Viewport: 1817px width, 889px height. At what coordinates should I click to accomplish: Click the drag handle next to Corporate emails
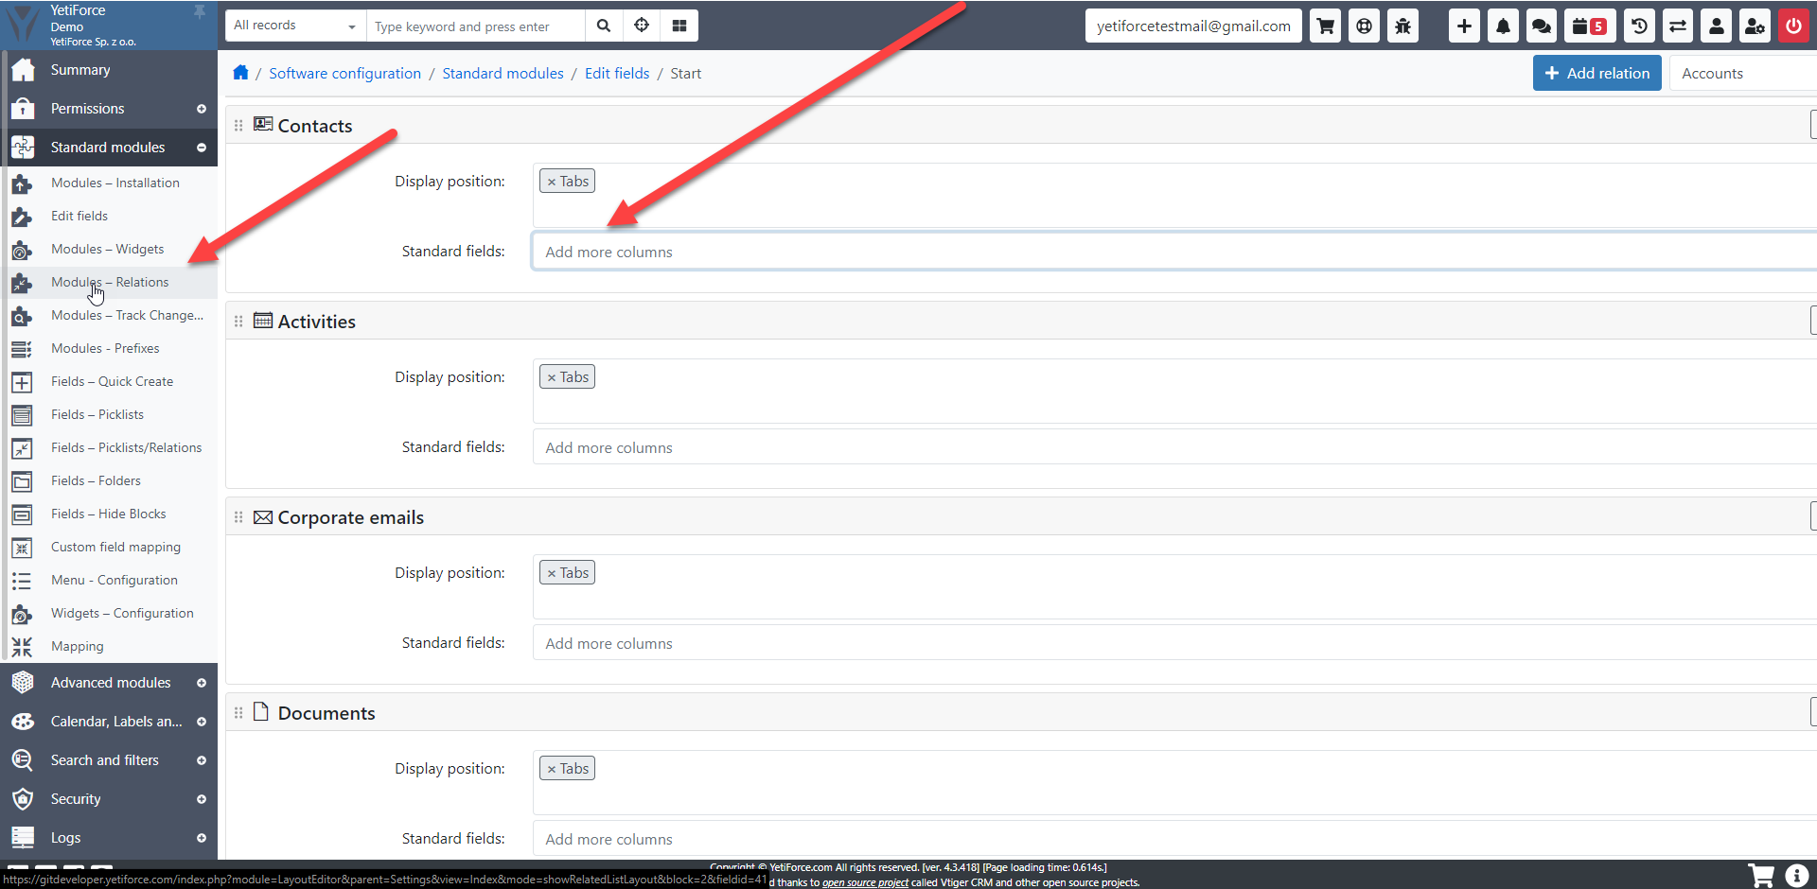238,517
